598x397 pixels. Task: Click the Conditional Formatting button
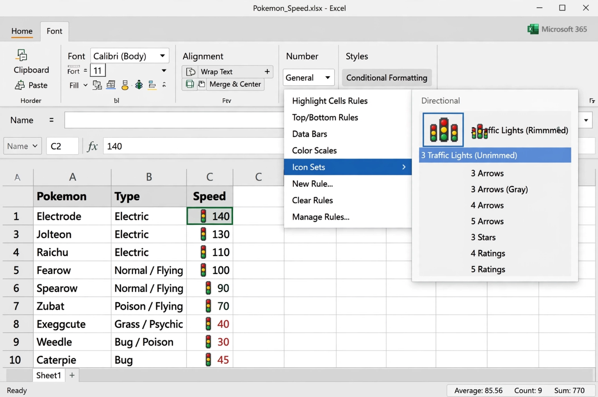[387, 78]
